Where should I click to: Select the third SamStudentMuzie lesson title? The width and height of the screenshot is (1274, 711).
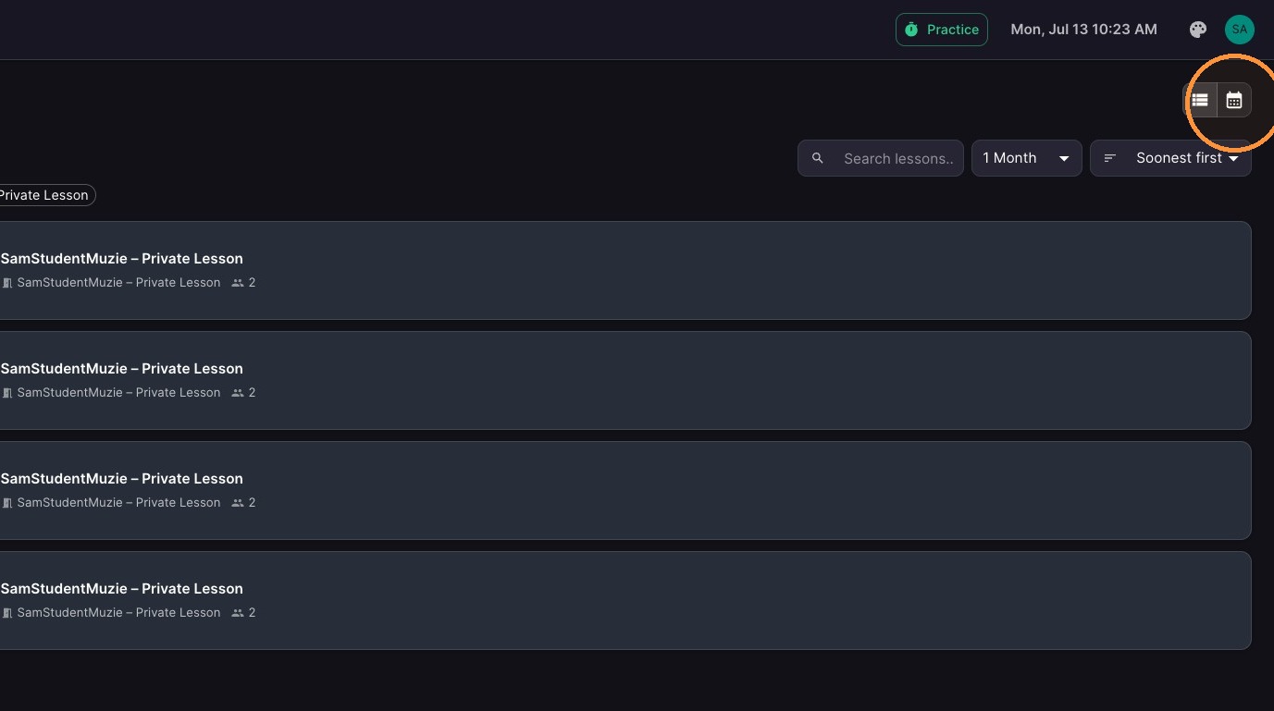click(122, 478)
